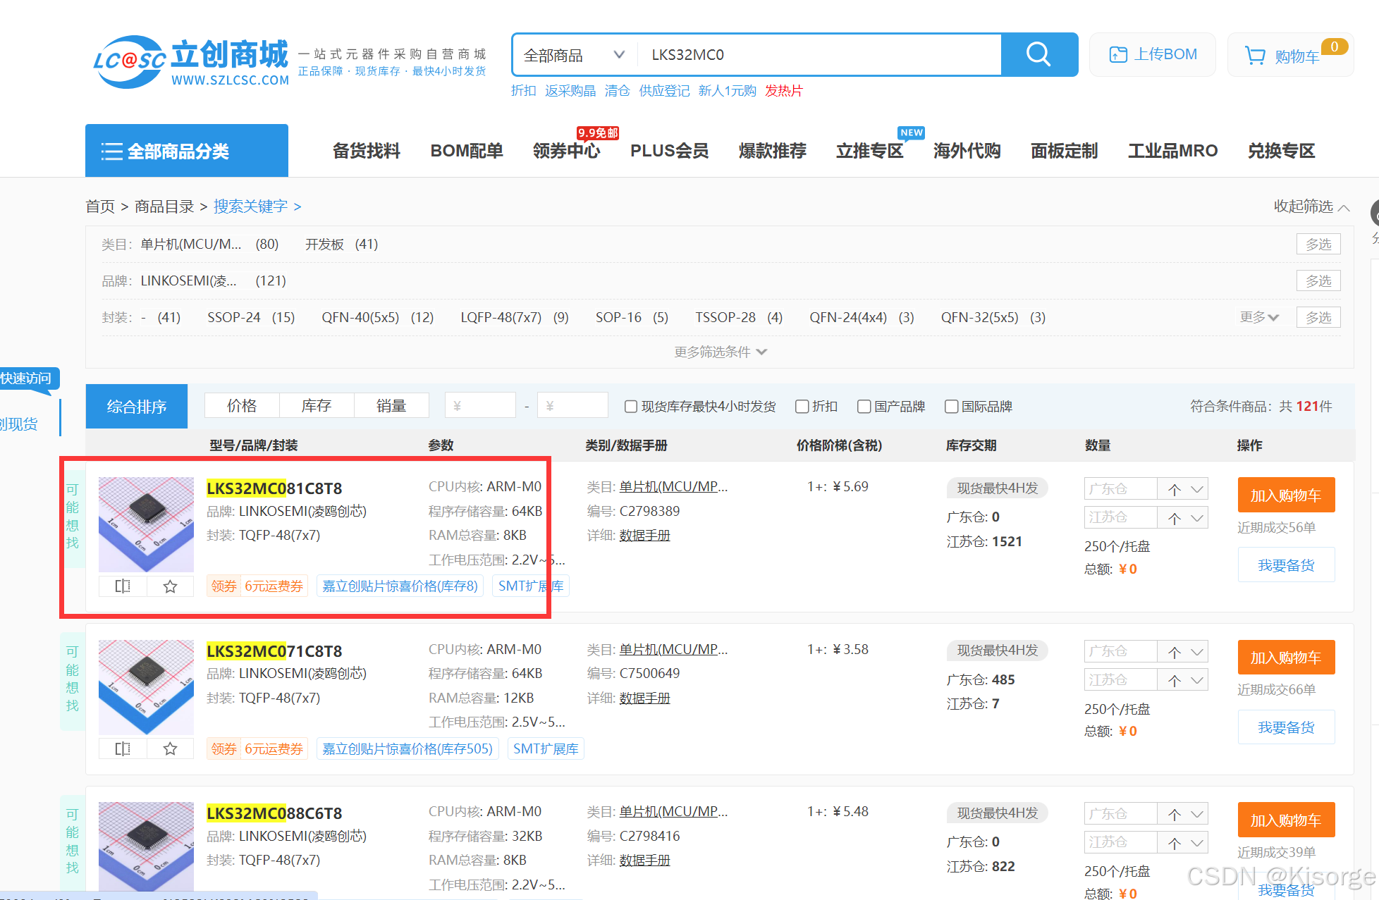Screen dimensions: 1379x900
Task: Open LKS32MC071C8T8 product thumbnail
Action: pyautogui.click(x=146, y=687)
